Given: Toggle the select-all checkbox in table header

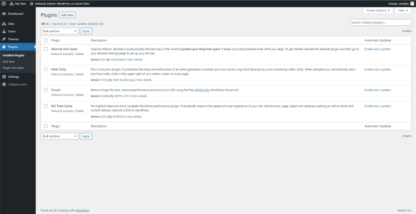Looking at the screenshot, I should tap(46, 40).
